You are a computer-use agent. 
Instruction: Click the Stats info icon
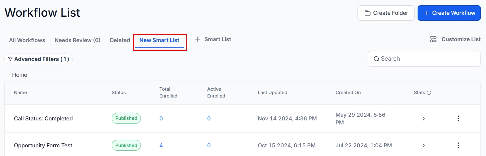[429, 93]
